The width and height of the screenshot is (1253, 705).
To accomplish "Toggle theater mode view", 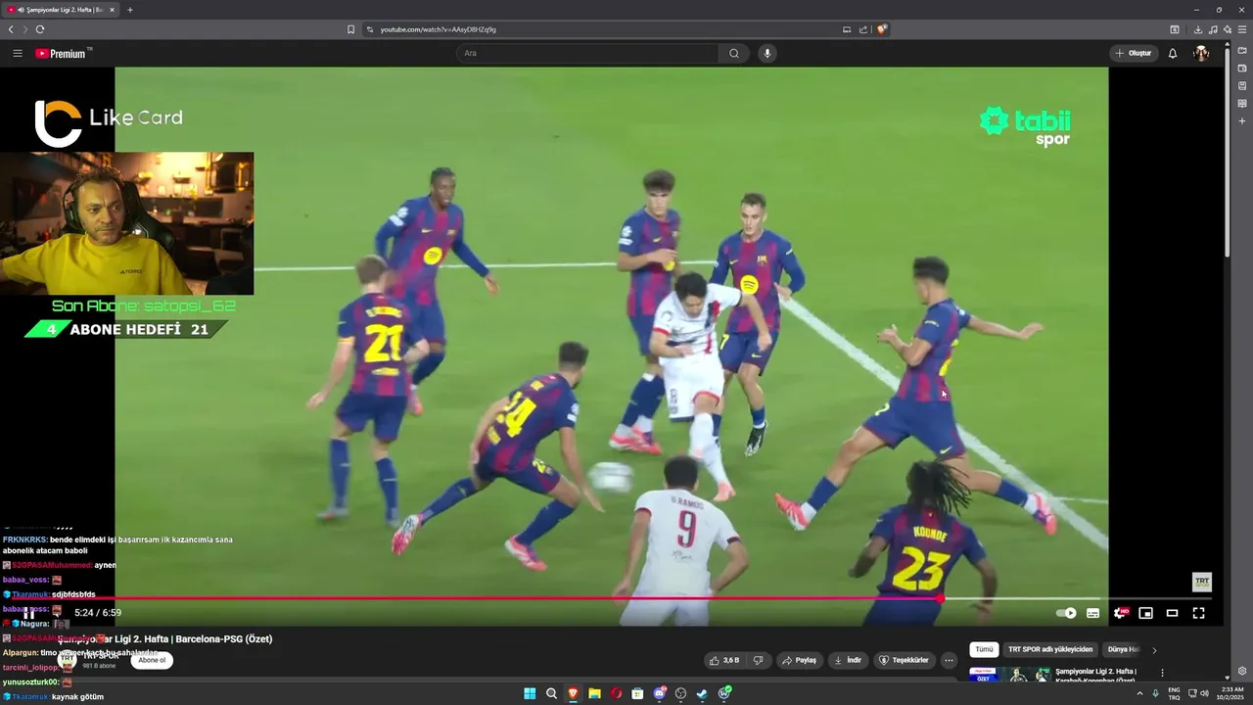I will point(1172,613).
